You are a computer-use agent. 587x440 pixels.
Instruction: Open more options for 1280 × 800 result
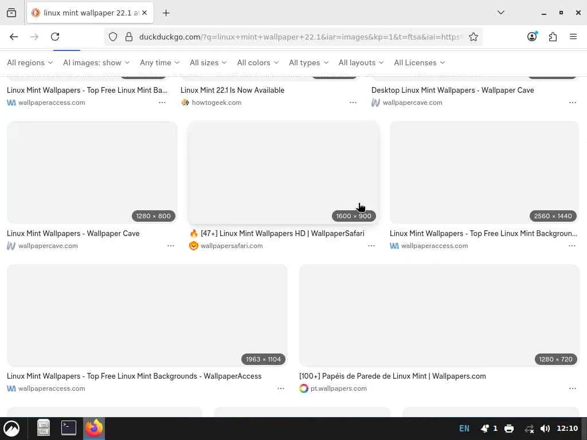click(x=171, y=246)
